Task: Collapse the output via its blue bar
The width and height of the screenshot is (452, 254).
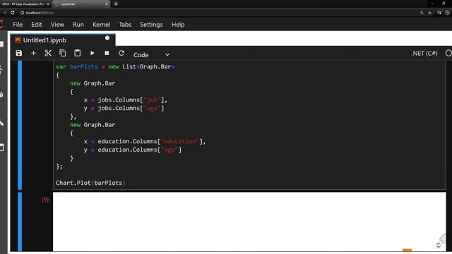Action: tap(20, 222)
